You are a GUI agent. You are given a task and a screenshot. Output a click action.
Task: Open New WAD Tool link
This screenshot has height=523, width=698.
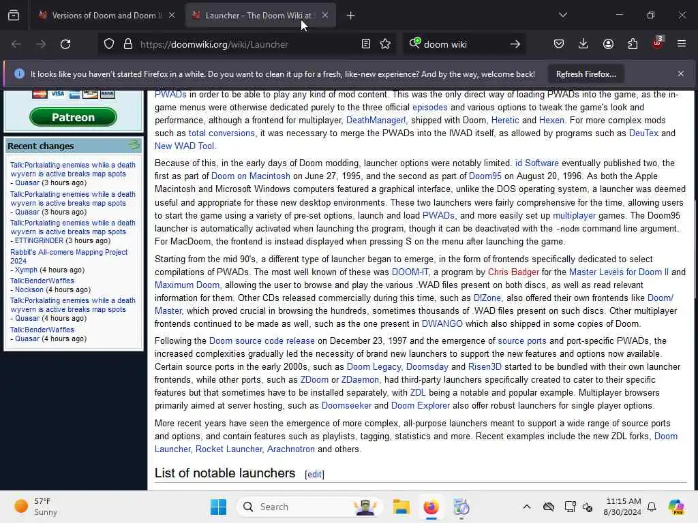pyautogui.click(x=185, y=146)
